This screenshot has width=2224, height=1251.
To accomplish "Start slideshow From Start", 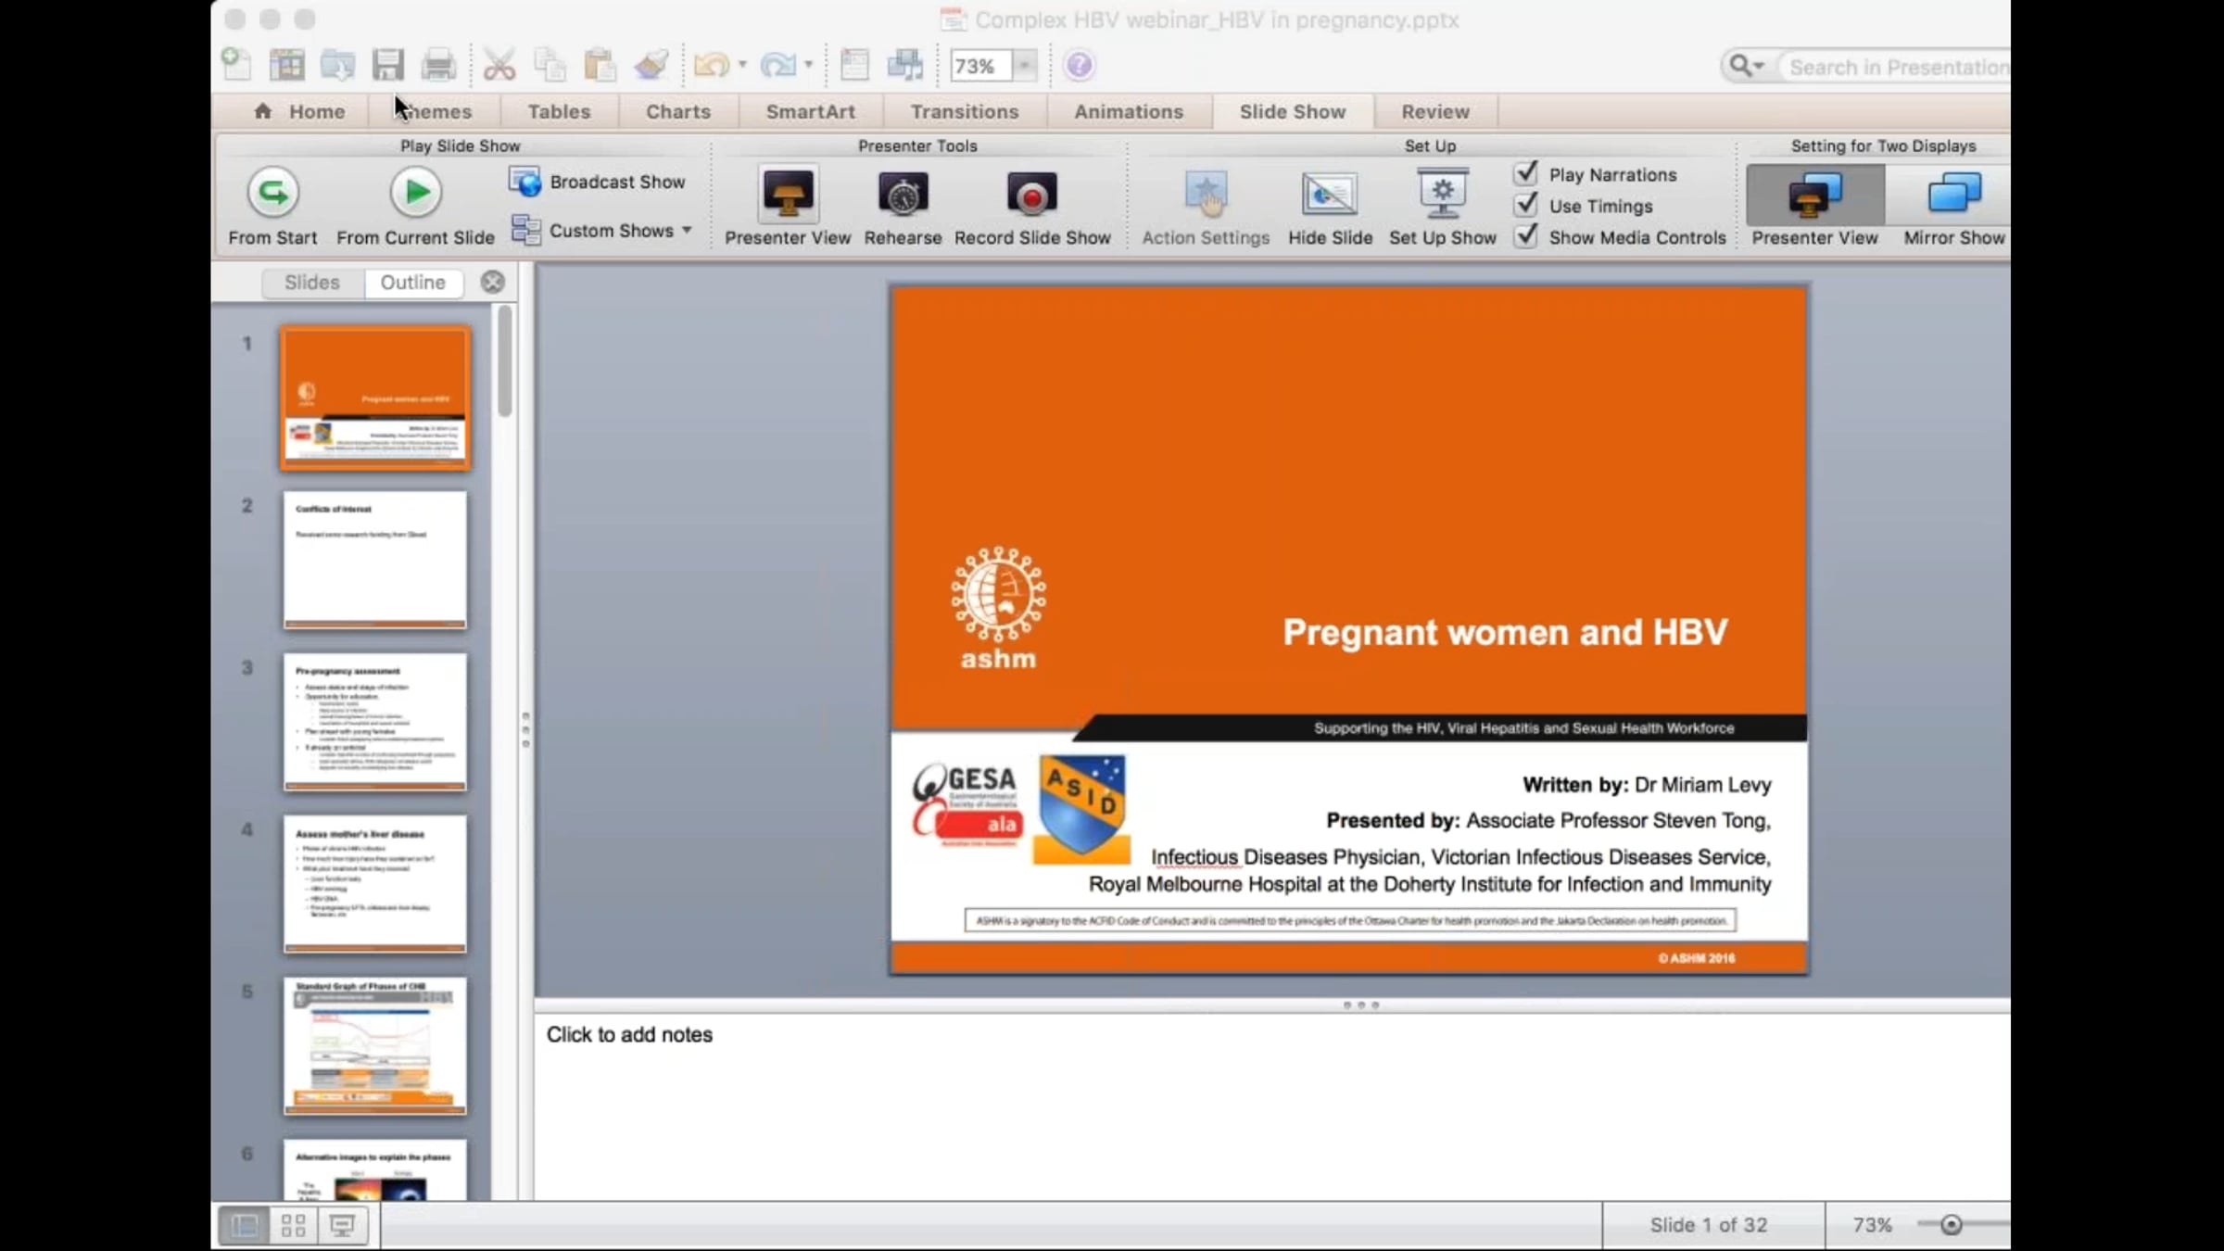I will click(272, 194).
